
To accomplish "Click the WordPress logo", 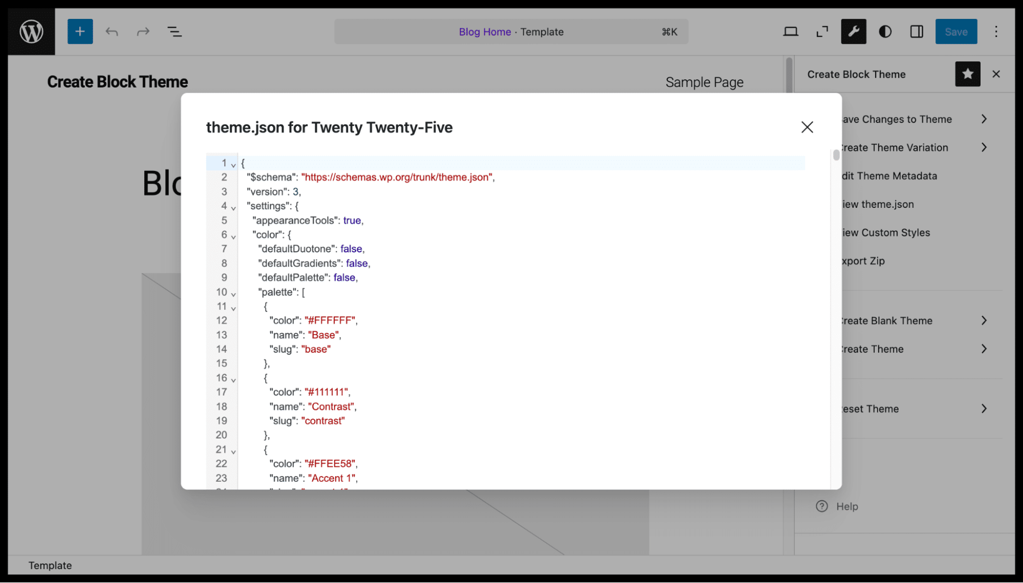I will (x=31, y=31).
